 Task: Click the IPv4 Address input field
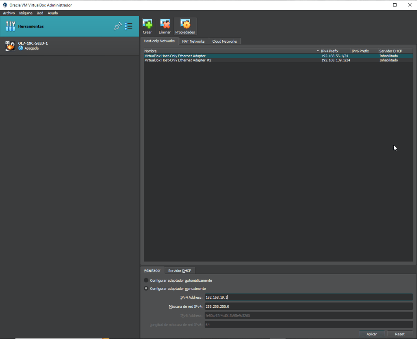(308, 298)
